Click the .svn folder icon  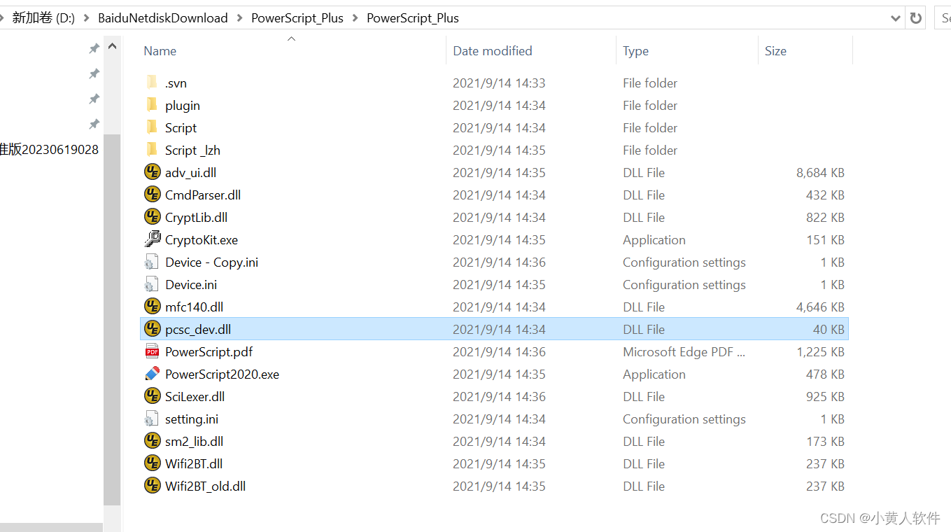152,83
